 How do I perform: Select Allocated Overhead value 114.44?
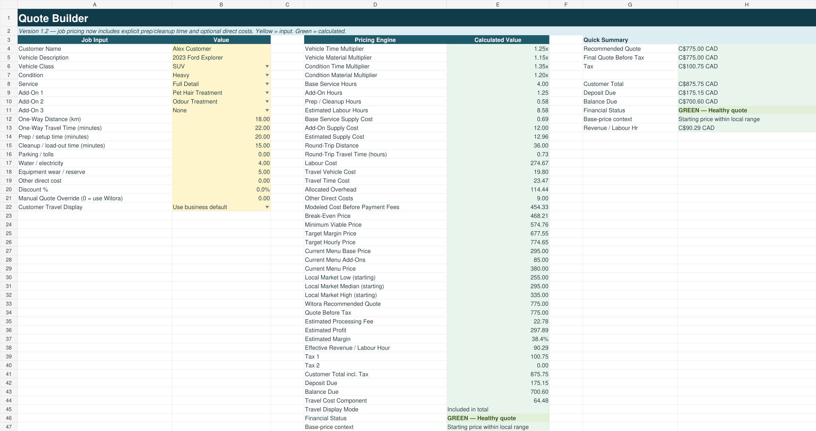click(x=498, y=189)
